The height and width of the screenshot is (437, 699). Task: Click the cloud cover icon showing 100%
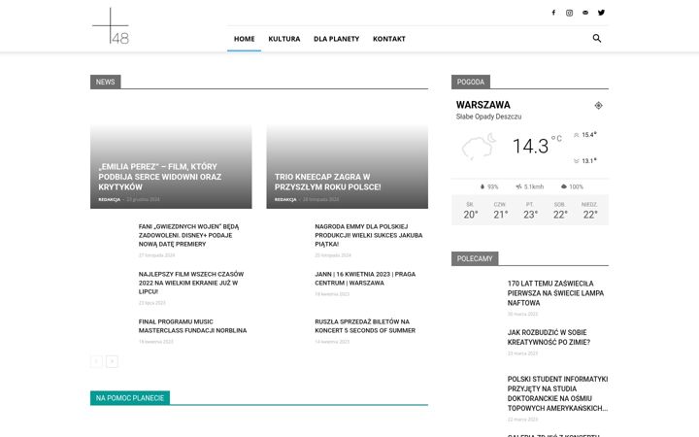pos(563,186)
